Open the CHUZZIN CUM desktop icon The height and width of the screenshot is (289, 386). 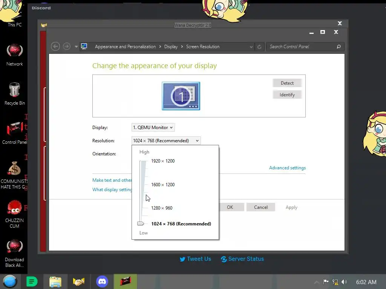click(x=14, y=214)
